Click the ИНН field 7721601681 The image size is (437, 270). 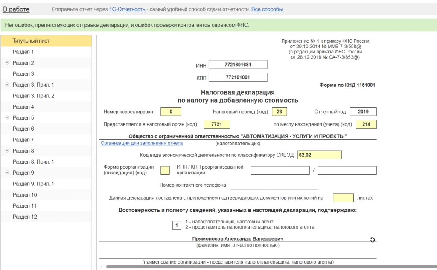(238, 65)
